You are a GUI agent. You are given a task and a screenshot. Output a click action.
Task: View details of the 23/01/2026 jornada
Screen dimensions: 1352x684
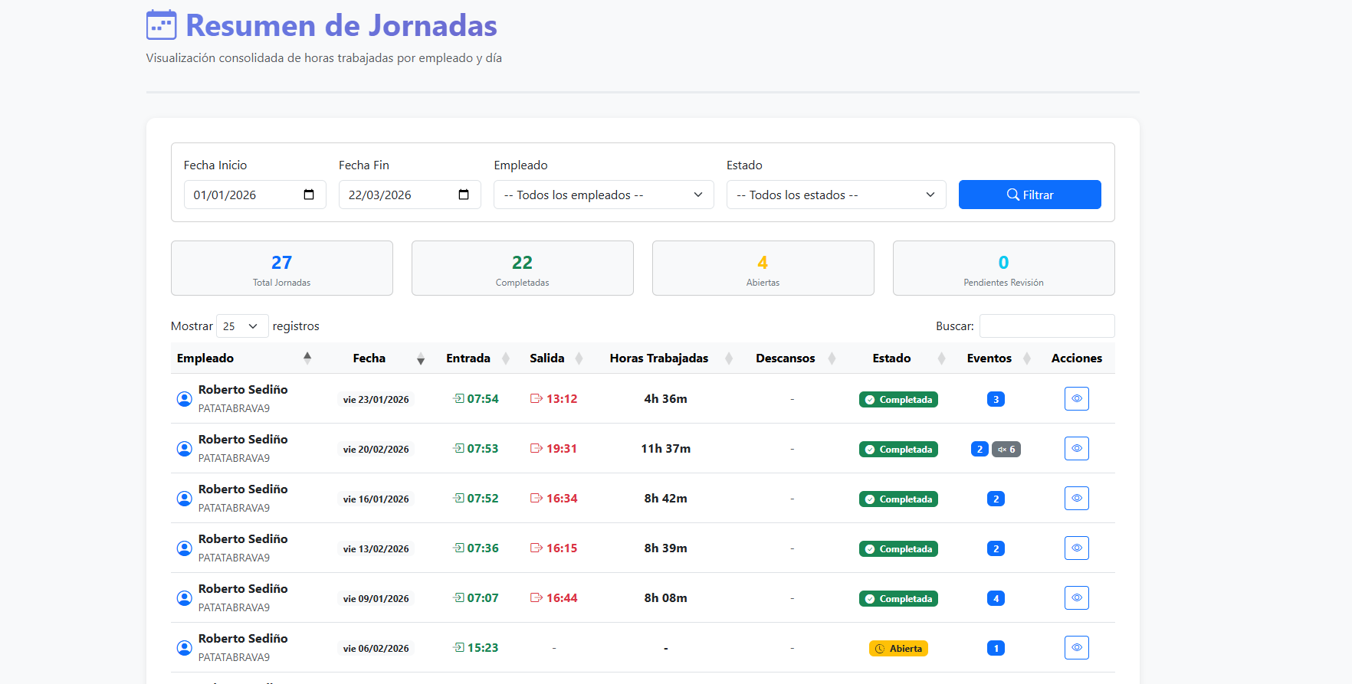coord(1076,399)
